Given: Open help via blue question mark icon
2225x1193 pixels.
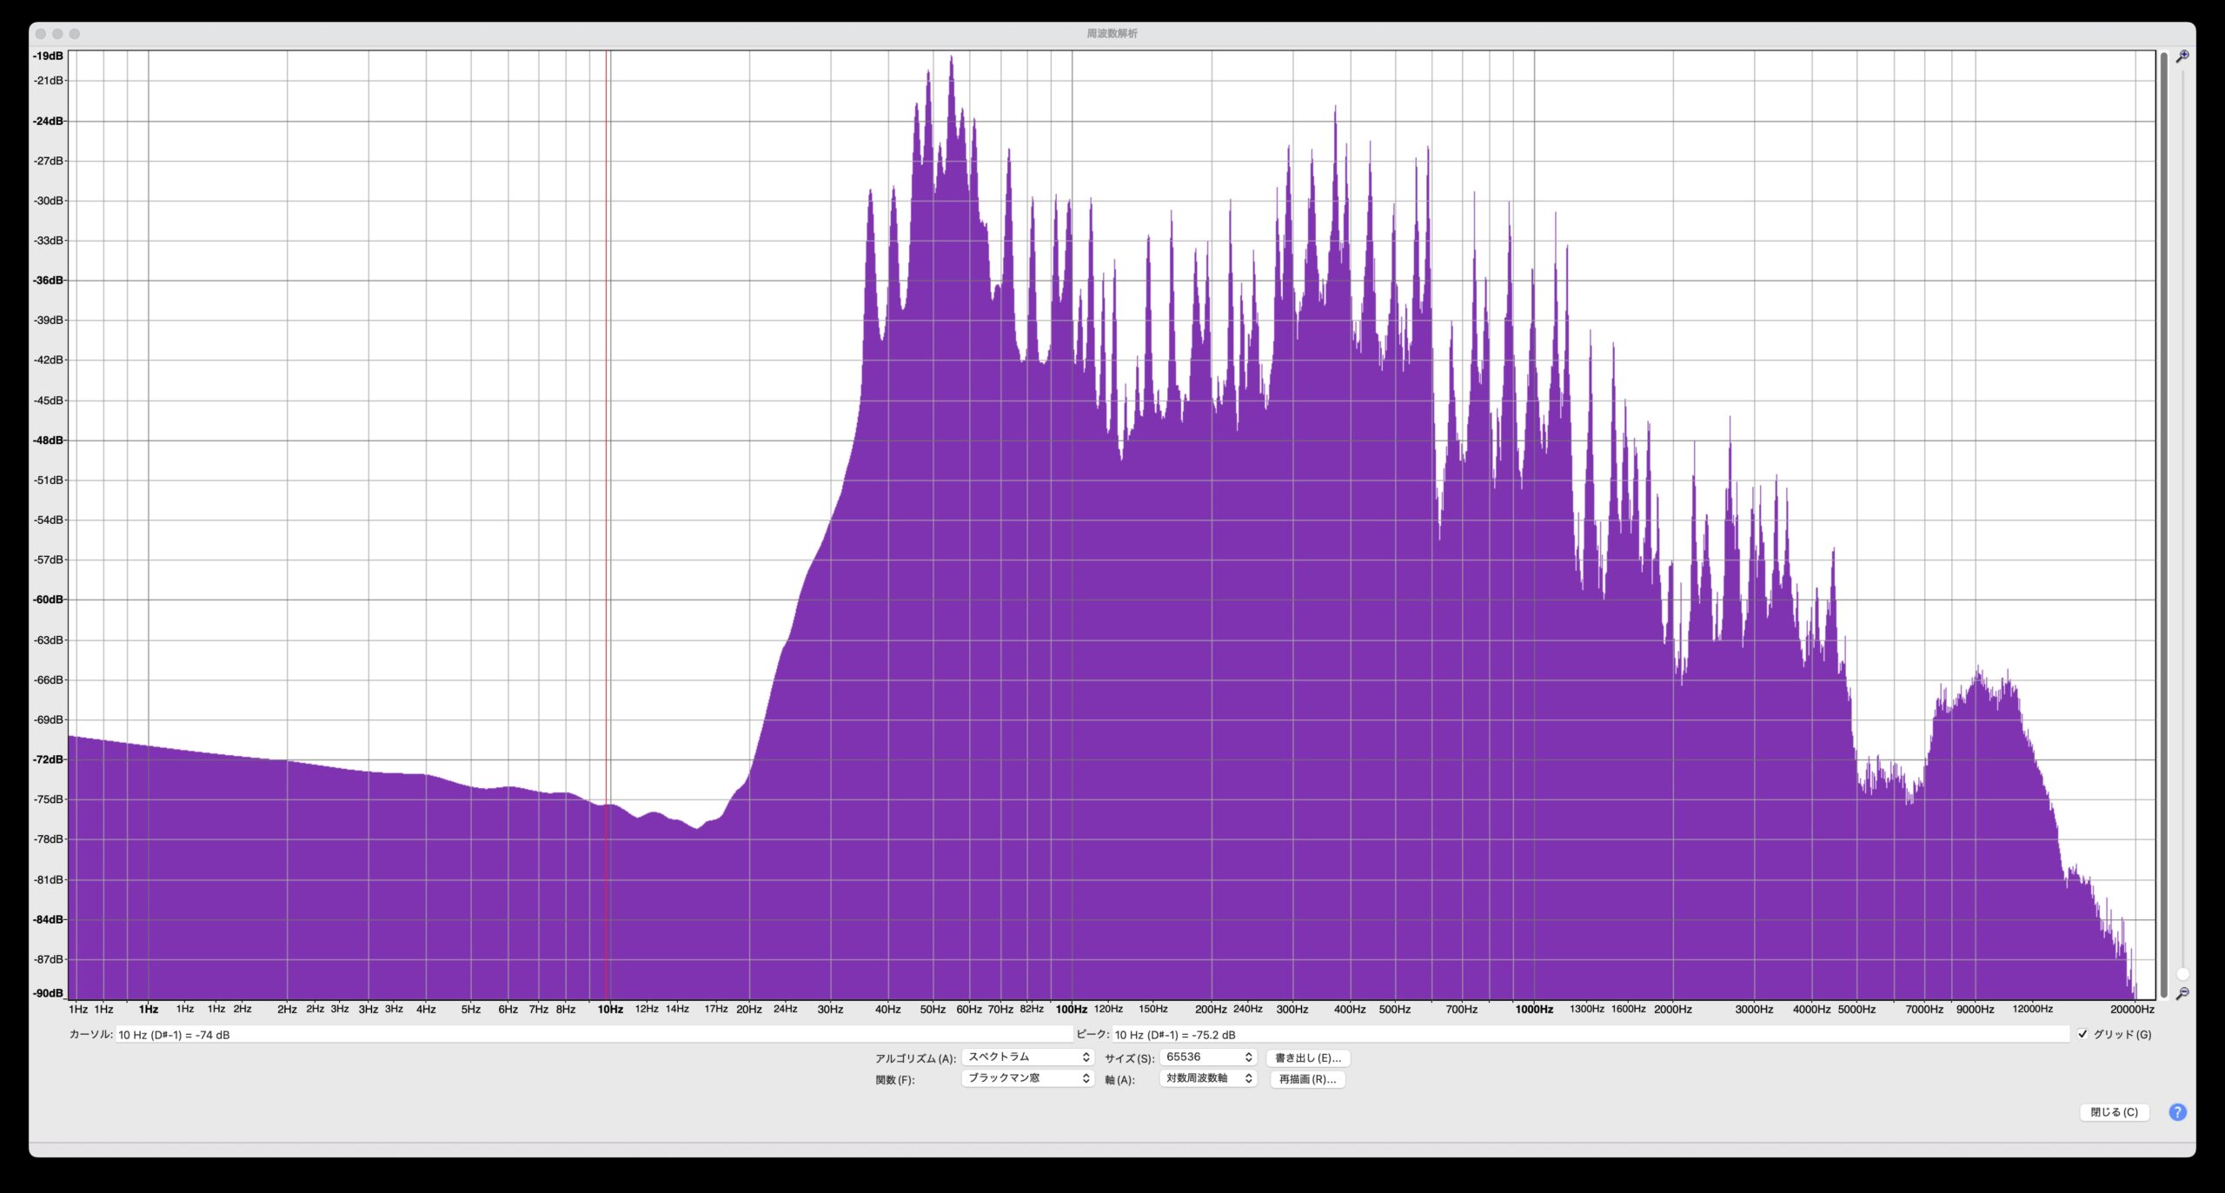Looking at the screenshot, I should tap(2176, 1112).
